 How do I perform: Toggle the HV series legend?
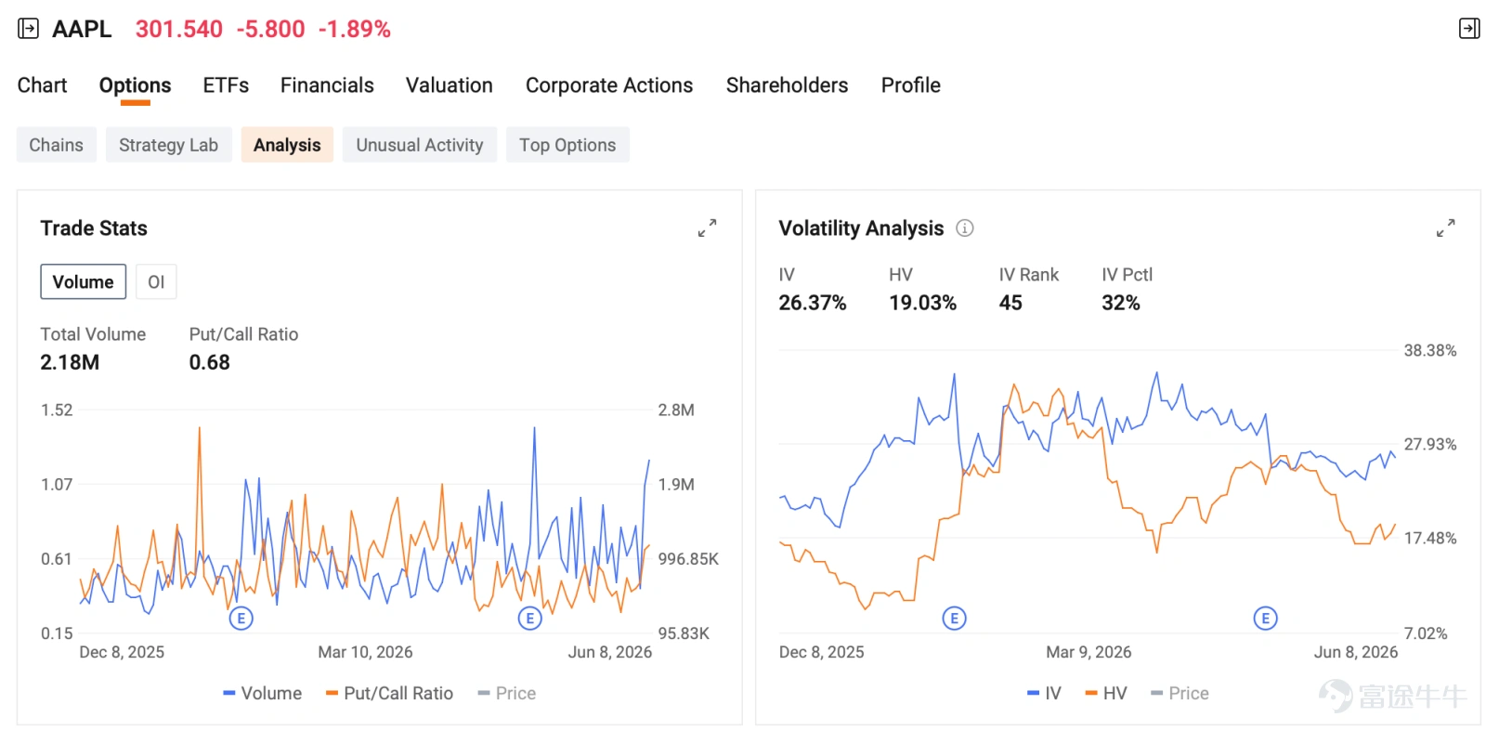[x=1105, y=693]
